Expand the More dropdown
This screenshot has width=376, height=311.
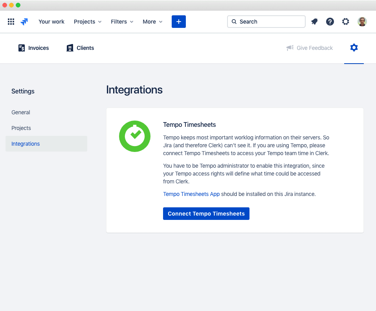coord(152,22)
